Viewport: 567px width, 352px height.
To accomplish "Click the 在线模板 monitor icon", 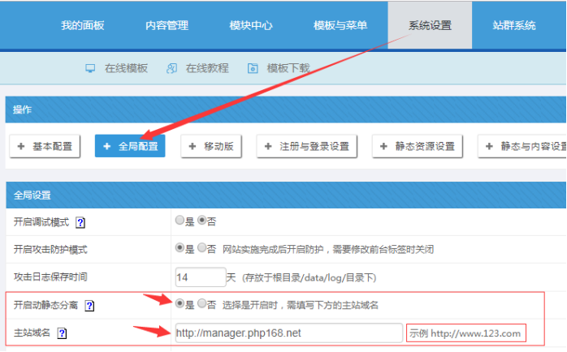I will (91, 69).
